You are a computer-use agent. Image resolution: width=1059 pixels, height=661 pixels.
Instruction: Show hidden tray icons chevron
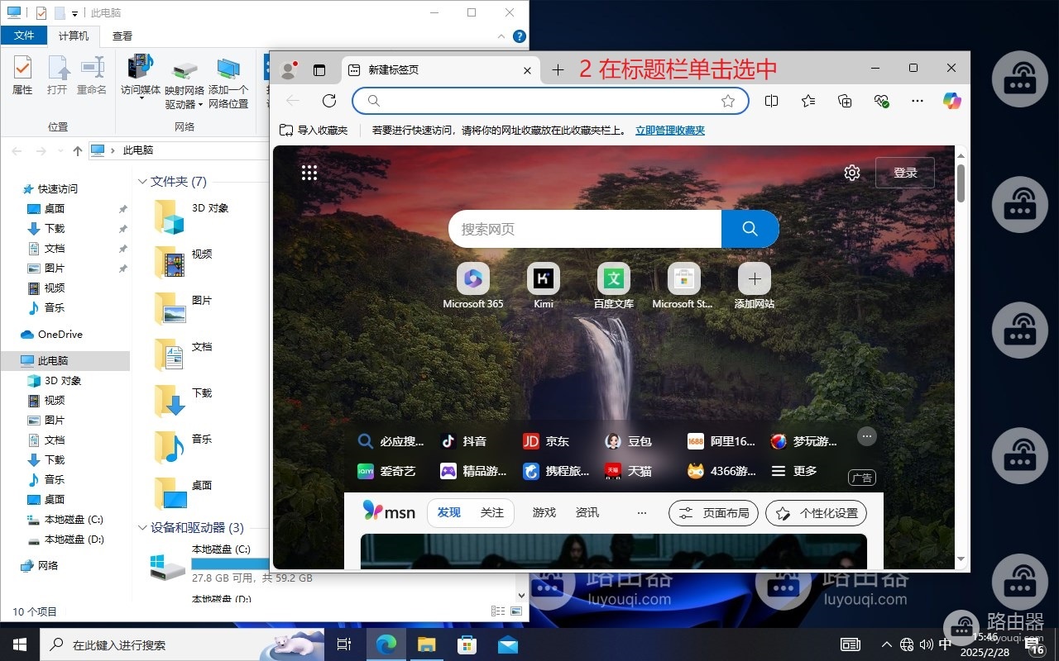coord(886,644)
